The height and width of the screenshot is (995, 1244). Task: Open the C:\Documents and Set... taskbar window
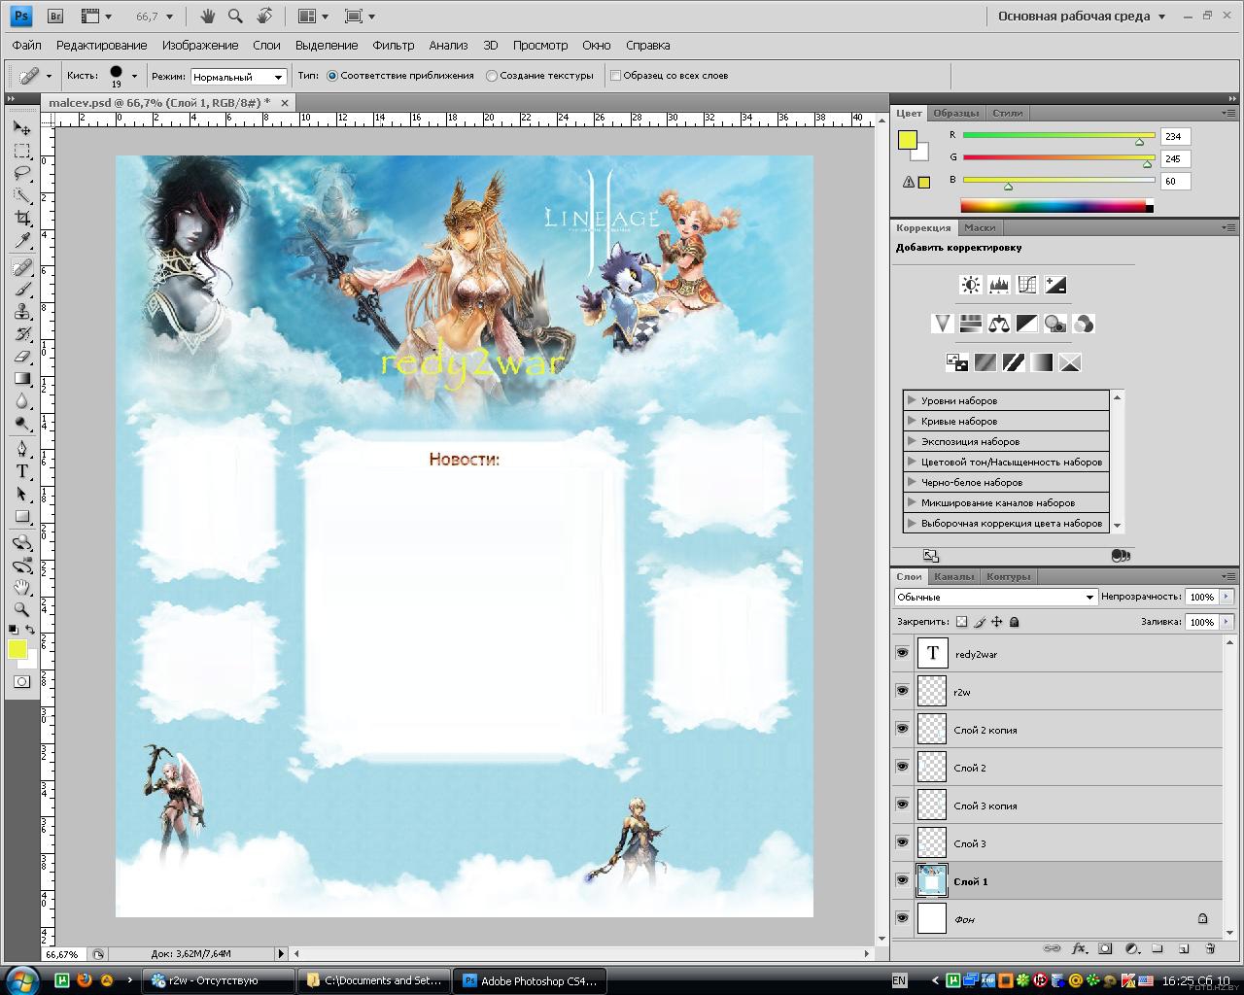click(375, 980)
